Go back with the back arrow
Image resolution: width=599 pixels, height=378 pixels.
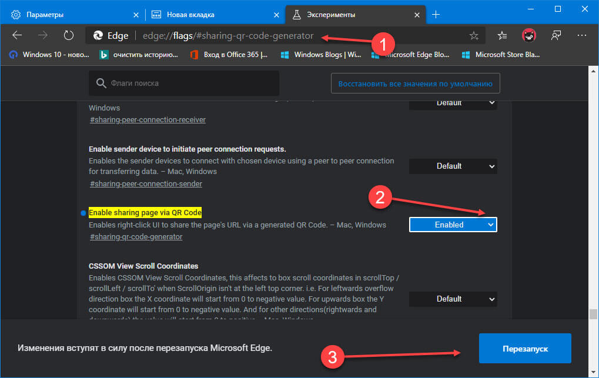click(x=17, y=35)
